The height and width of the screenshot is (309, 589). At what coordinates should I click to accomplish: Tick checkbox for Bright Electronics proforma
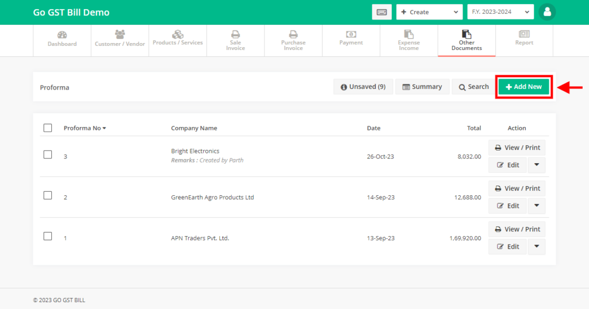(x=48, y=154)
